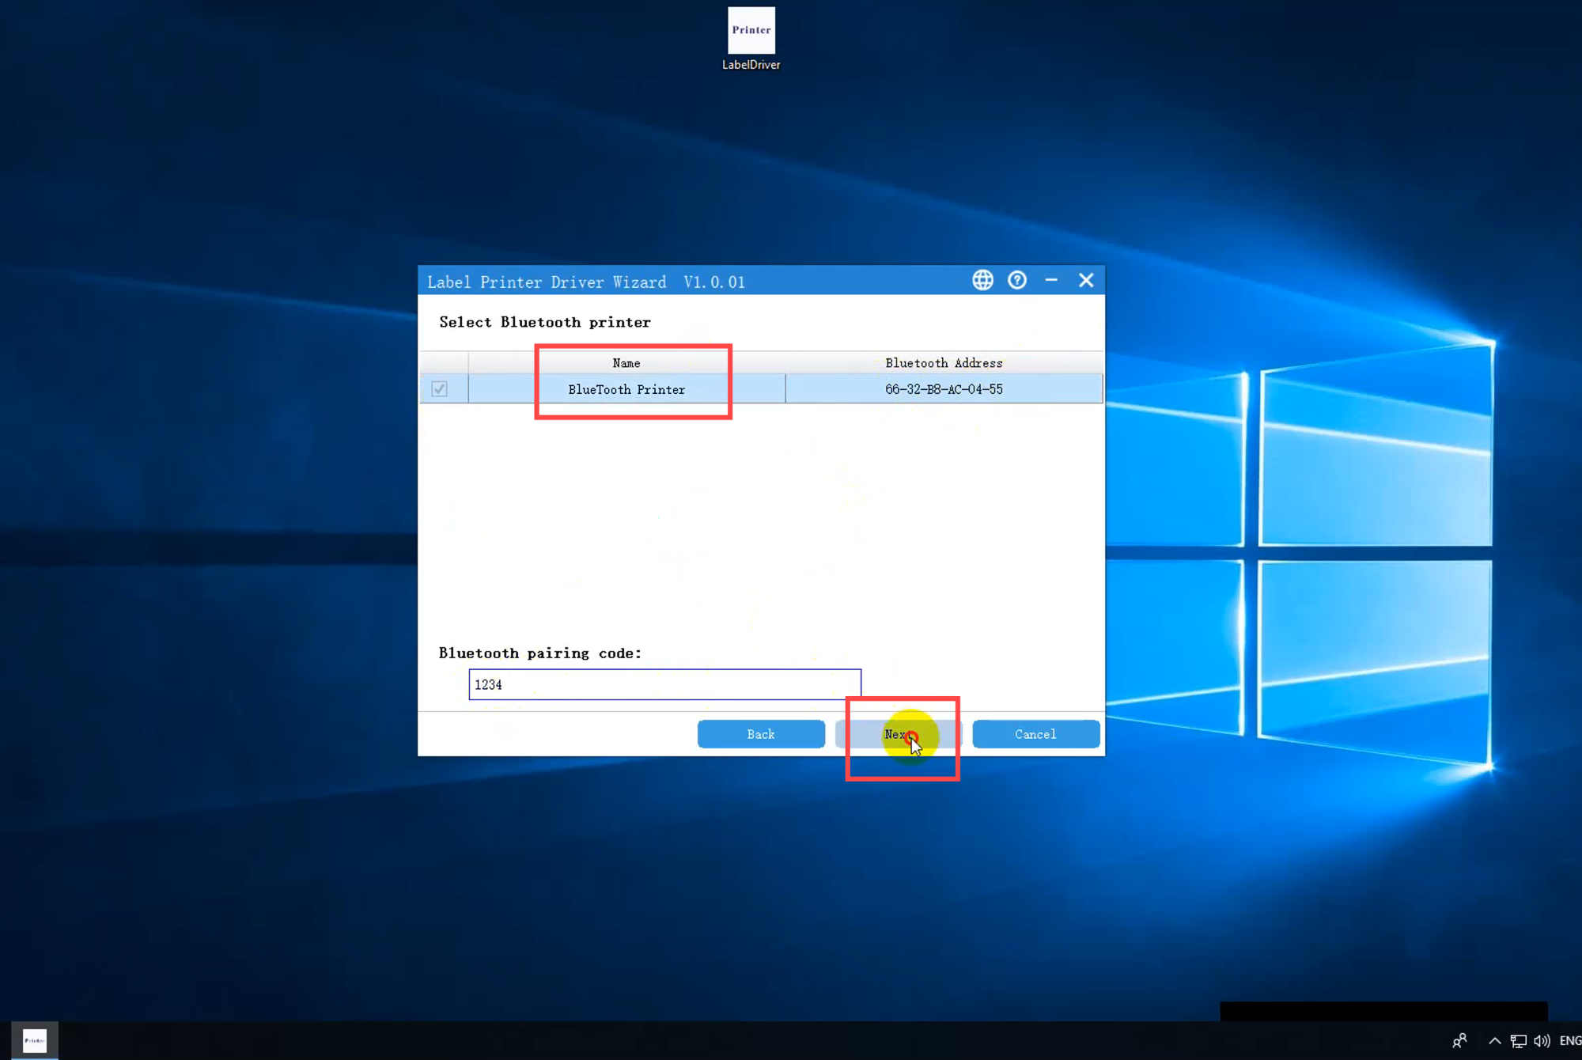Screen dimensions: 1582x1060
Task: Open the help question mark icon
Action: coord(1017,280)
